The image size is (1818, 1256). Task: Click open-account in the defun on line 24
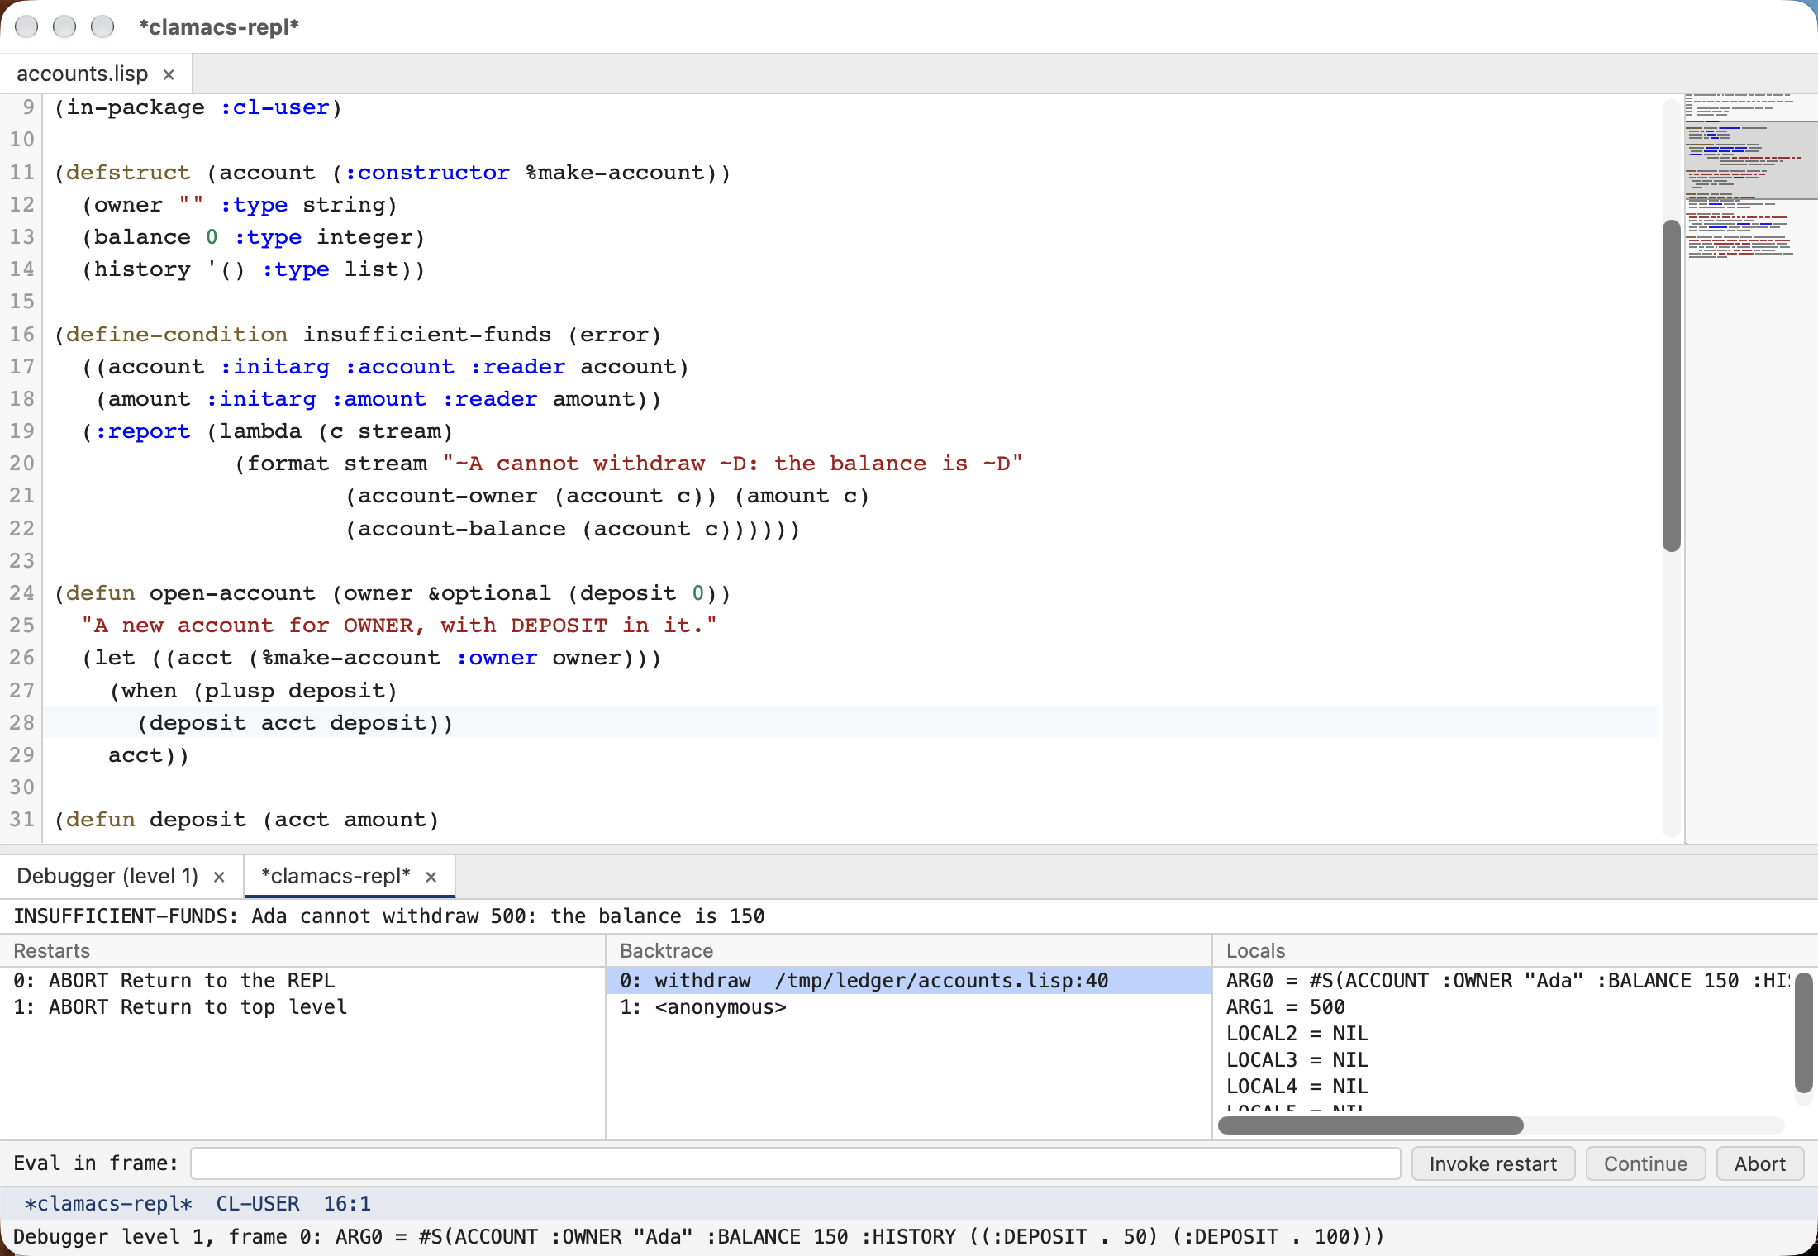coord(232,593)
